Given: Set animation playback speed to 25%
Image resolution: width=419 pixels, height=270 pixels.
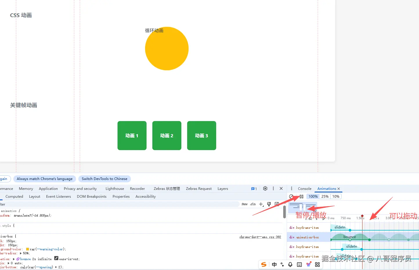Looking at the screenshot, I should tap(325, 196).
